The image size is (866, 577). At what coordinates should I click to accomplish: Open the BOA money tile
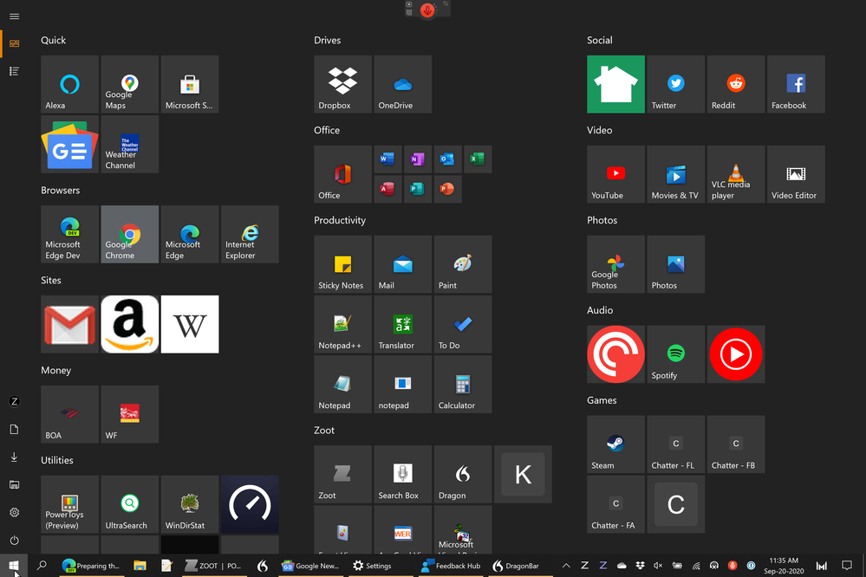pos(69,414)
